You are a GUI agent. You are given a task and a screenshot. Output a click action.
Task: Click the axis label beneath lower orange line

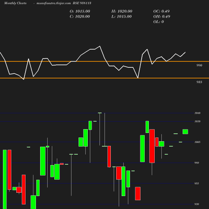199,82
